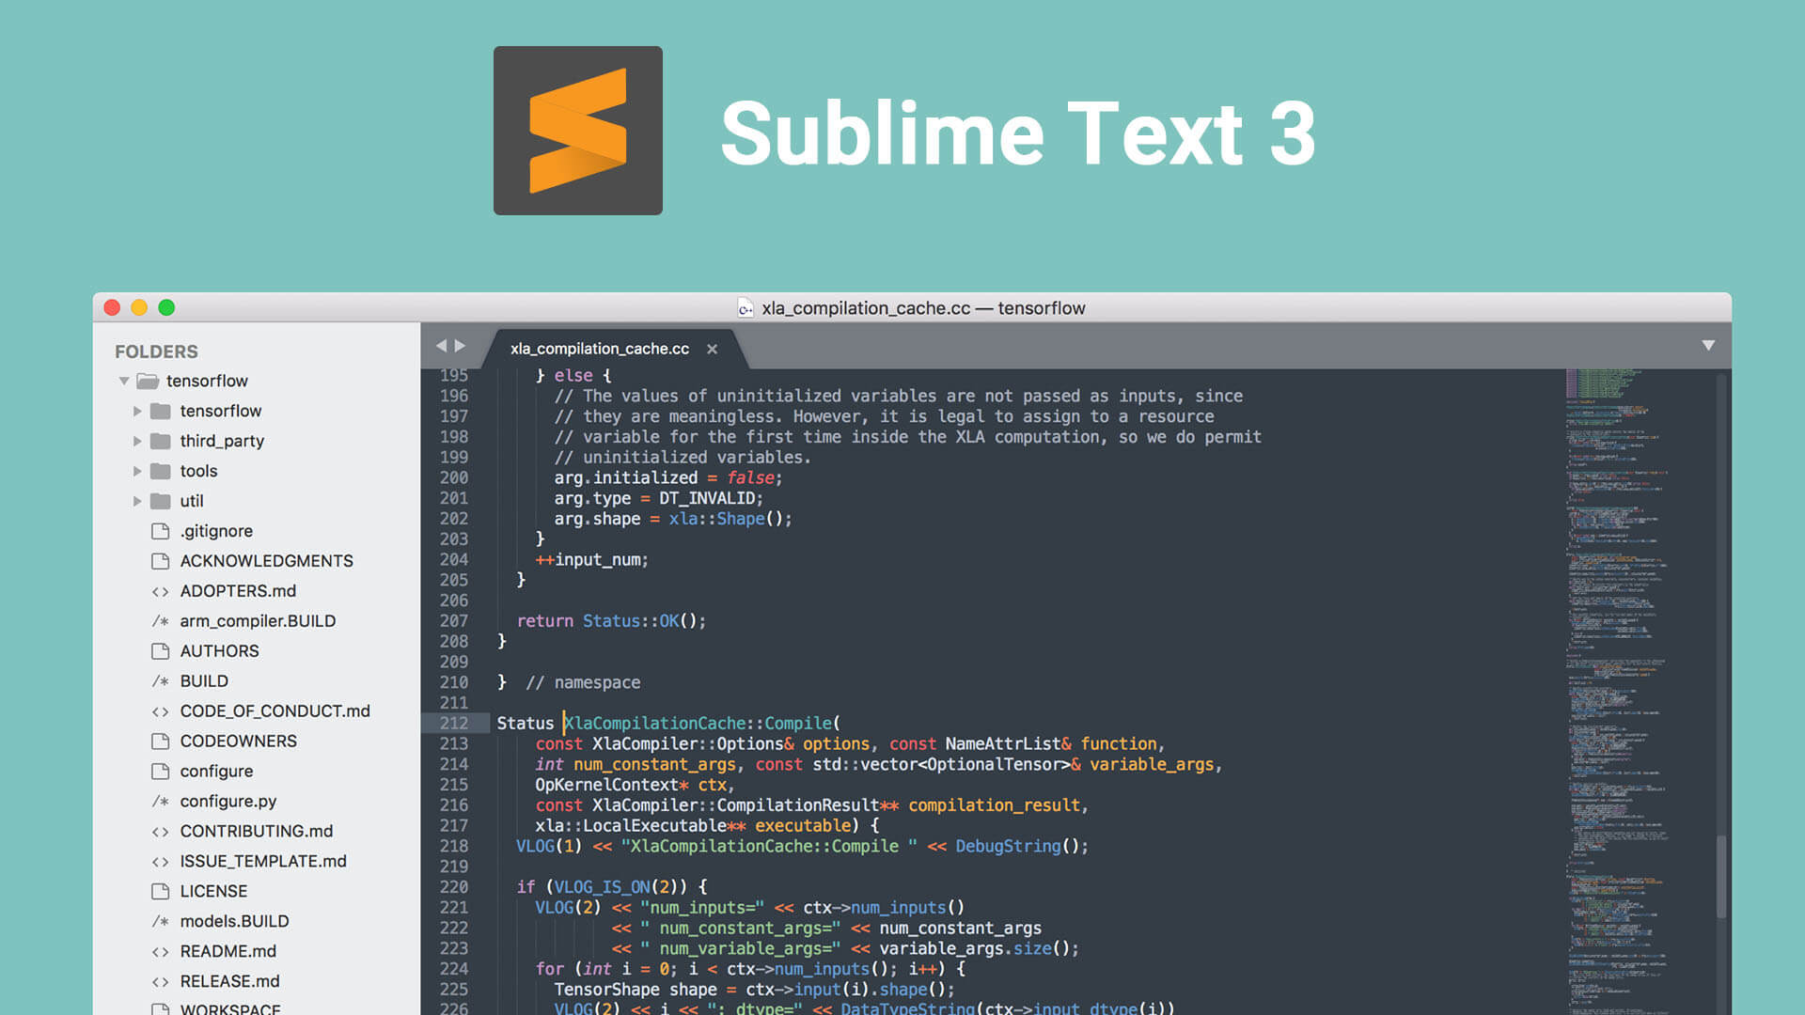Click the third_party folder icon
Image resolution: width=1805 pixels, height=1015 pixels.
[161, 441]
